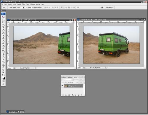Select the Lasso tool

tap(3, 22)
